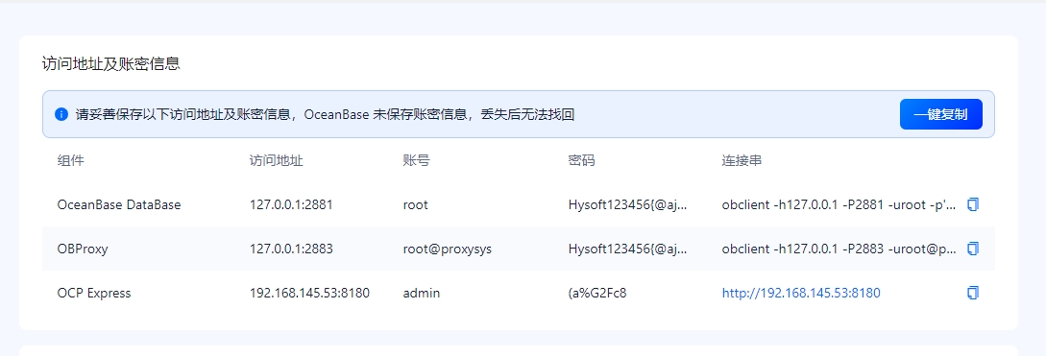The image size is (1046, 356).
Task: Click address 127.0.0.1:2883
Action: [291, 249]
